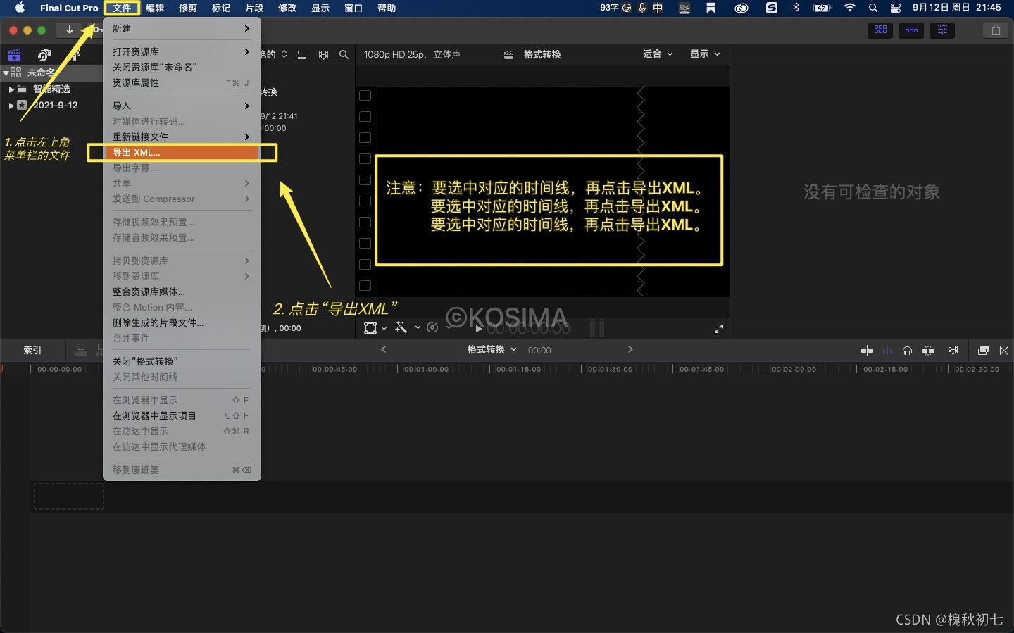Click timeline ruler at 00:02:00:00
Screen dimensions: 1014x633
coord(794,369)
